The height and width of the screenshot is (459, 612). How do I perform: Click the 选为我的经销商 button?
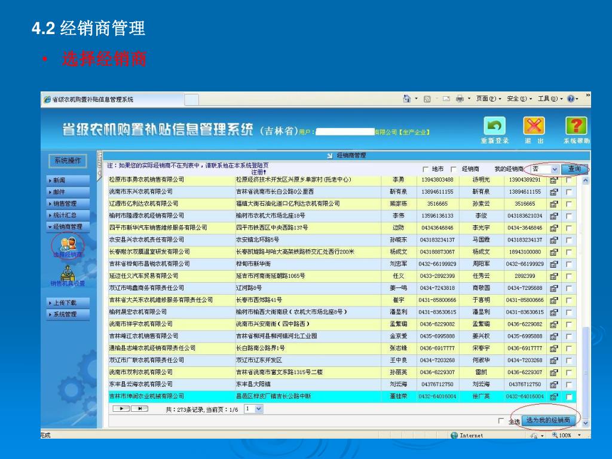548,420
